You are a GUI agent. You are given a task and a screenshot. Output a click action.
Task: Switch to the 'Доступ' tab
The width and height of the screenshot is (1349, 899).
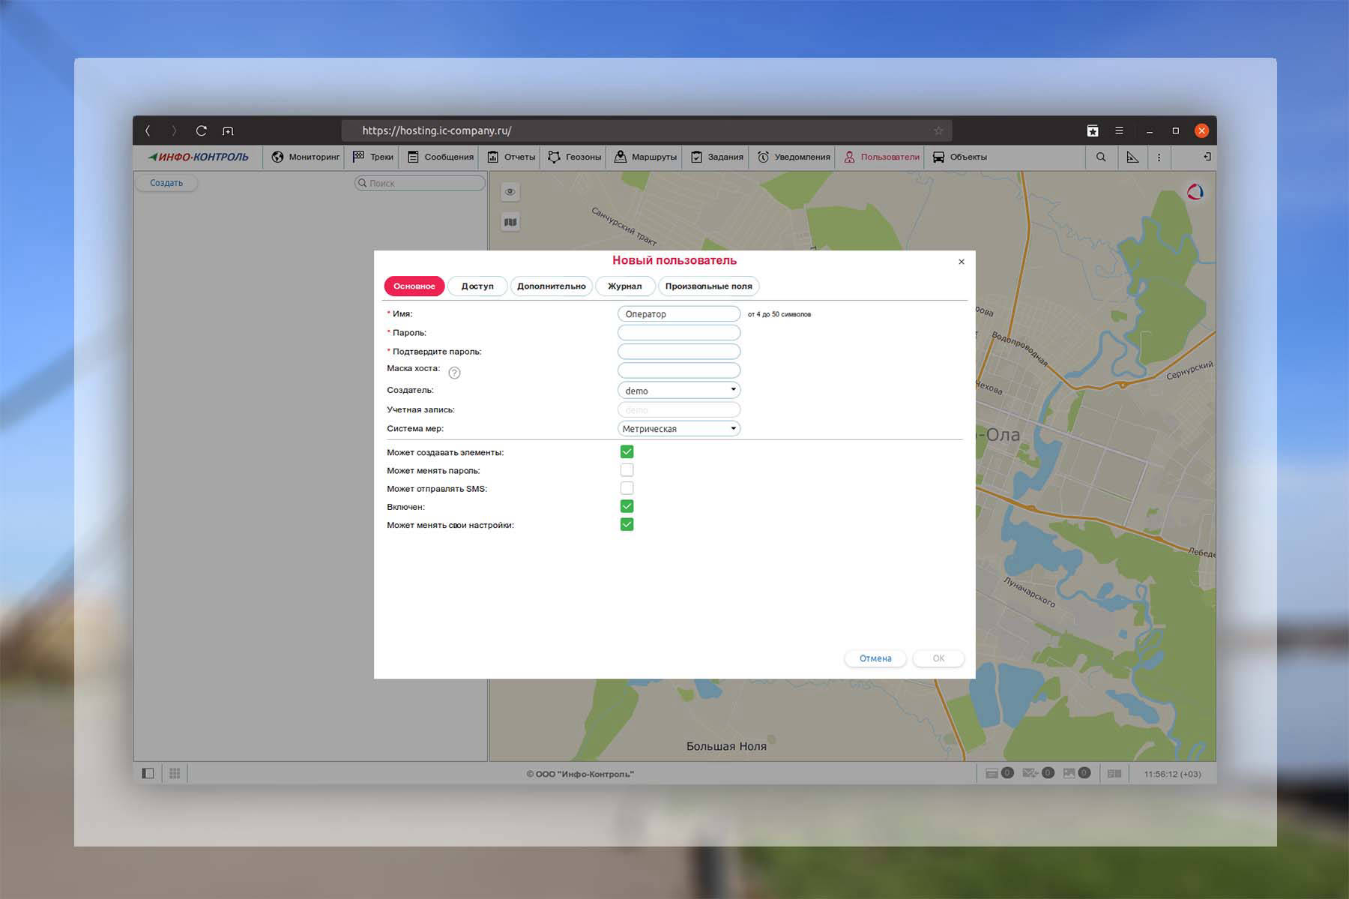point(477,286)
